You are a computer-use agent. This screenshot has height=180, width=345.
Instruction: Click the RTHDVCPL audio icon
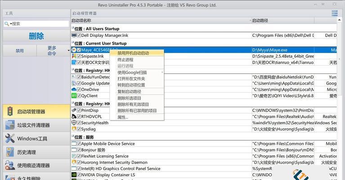click(x=74, y=117)
